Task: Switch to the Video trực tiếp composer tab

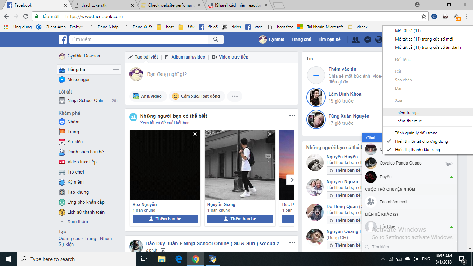Action: [x=230, y=57]
